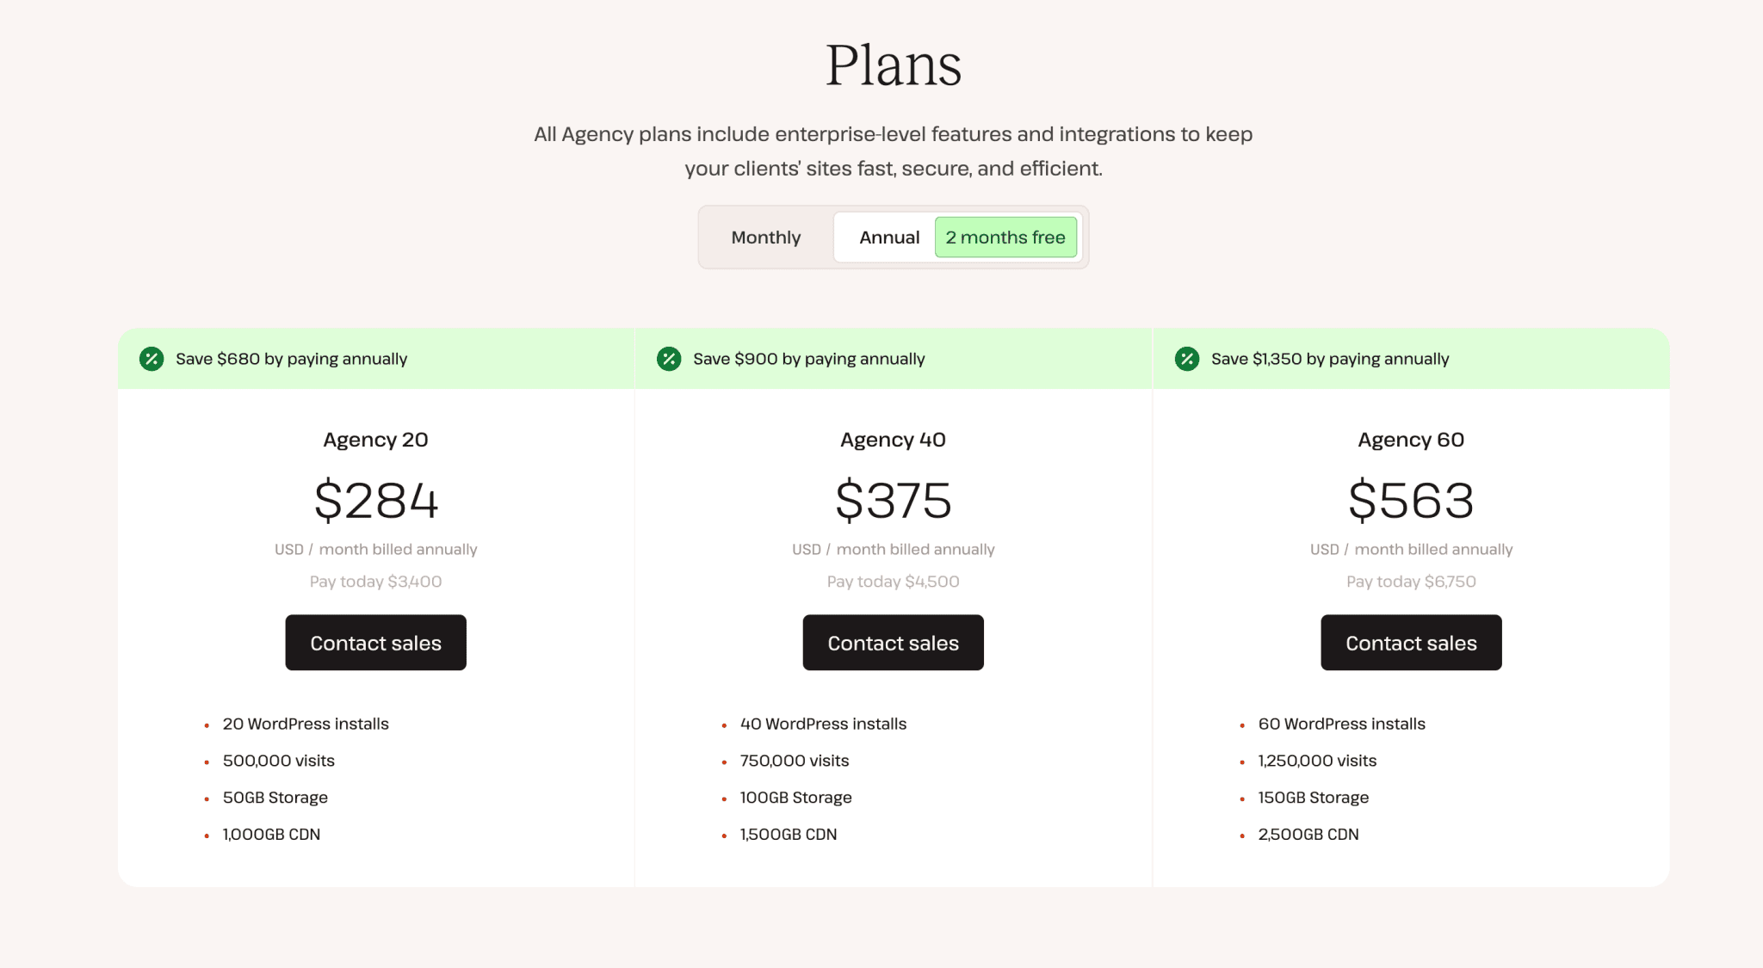Click the $284 price
This screenshot has width=1763, height=968.
point(376,501)
